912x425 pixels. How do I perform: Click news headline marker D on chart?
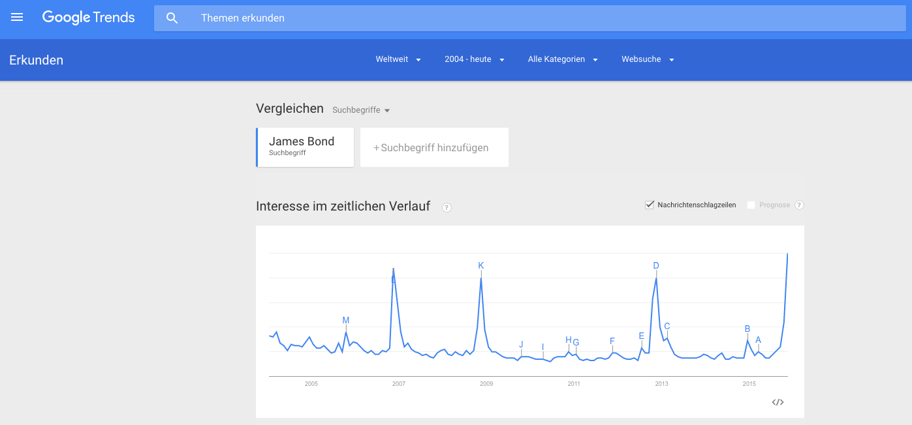[656, 265]
